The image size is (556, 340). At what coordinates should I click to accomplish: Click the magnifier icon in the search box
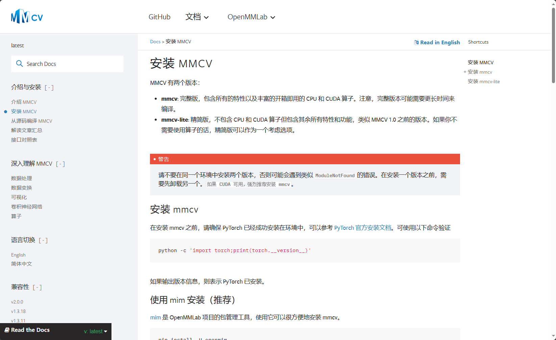pyautogui.click(x=20, y=64)
